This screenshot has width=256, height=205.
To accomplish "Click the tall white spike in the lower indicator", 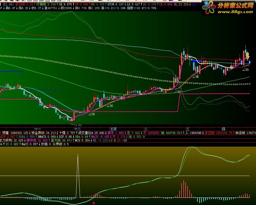I will point(78,175).
